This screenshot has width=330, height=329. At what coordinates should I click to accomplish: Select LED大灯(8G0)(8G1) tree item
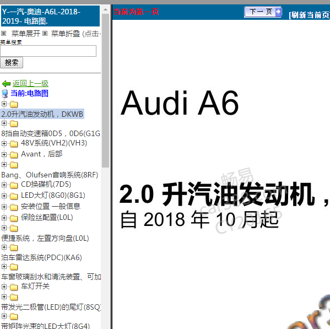point(53,196)
